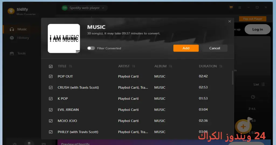Click the Tools toolbox icon in the sidebar
Image resolution: width=276 pixels, height=145 pixels.
[x=12, y=53]
